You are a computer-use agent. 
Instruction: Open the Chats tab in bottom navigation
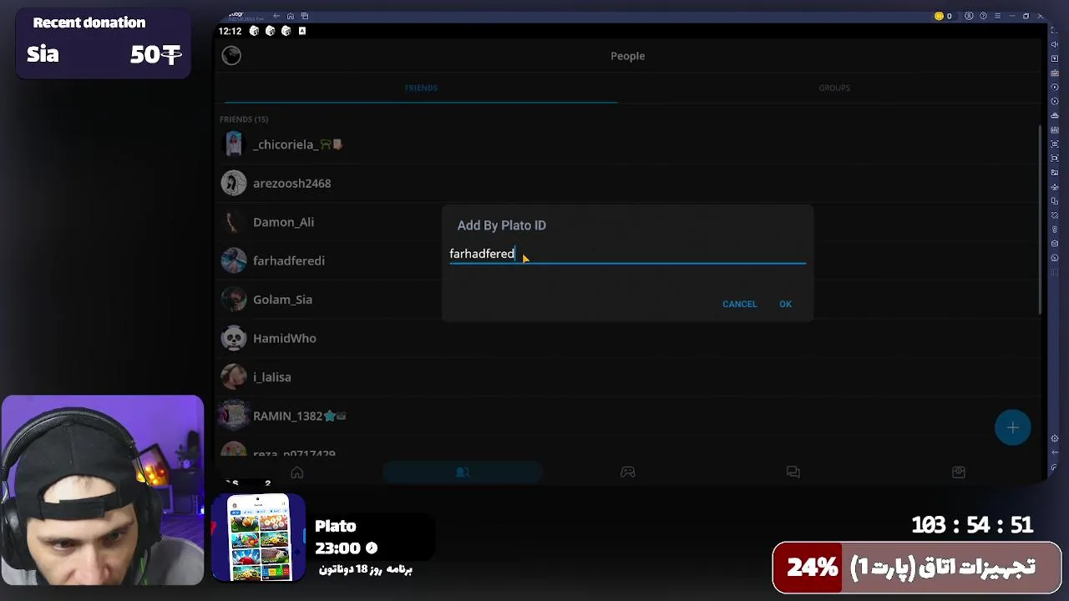point(793,472)
